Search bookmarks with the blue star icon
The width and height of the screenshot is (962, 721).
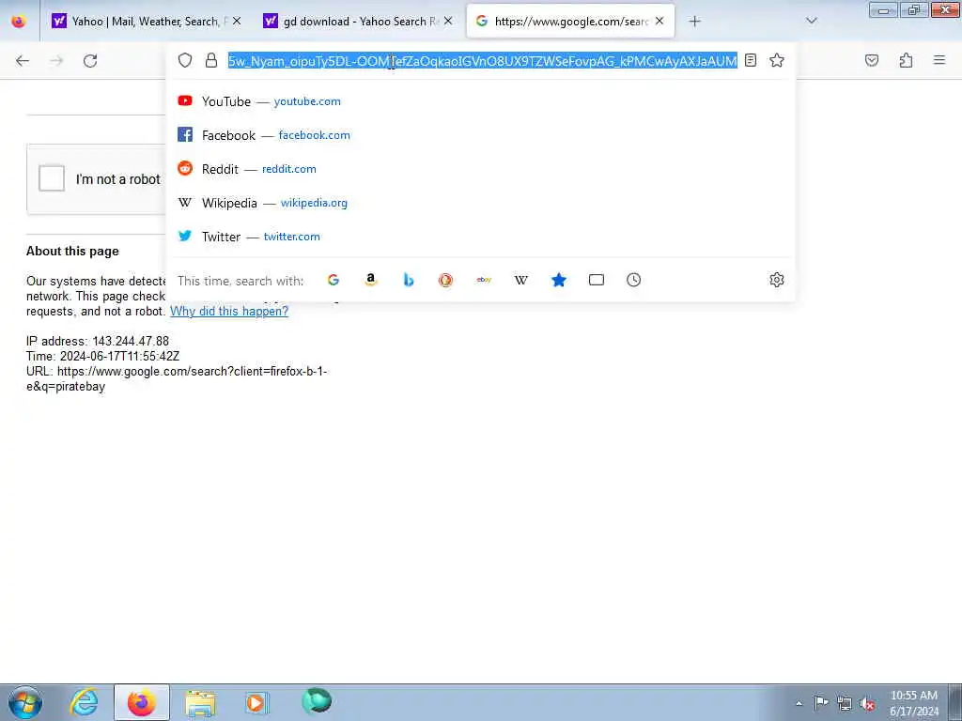coord(559,280)
